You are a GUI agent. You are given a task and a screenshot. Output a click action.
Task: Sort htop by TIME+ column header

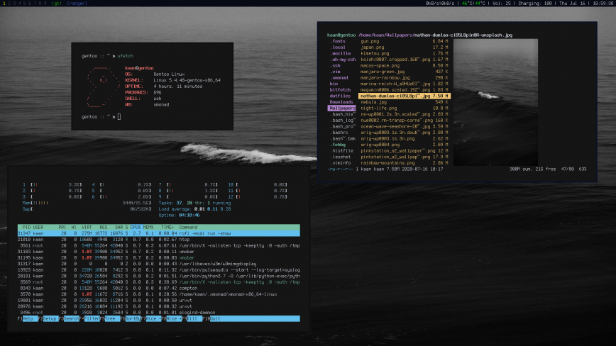167,227
